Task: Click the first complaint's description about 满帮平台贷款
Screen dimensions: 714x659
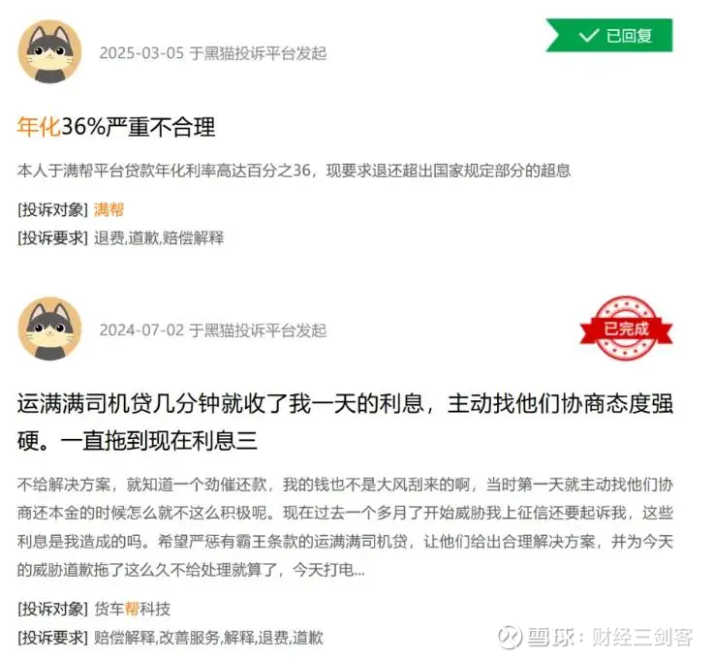Action: [x=294, y=171]
